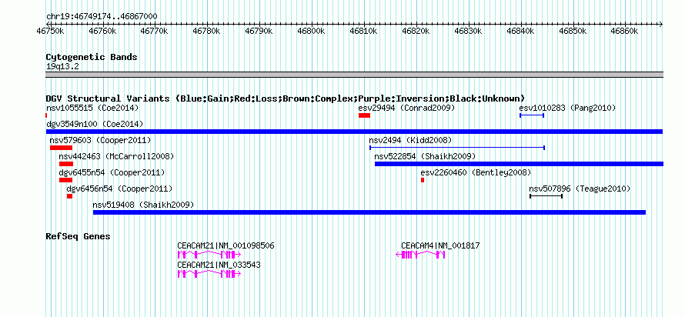The height and width of the screenshot is (317, 685).
Task: Click the DGV Structural Variants track title
Action: point(286,98)
